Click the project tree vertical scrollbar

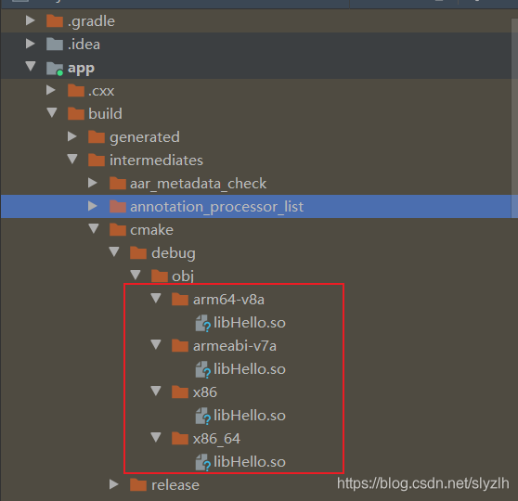click(x=514, y=118)
